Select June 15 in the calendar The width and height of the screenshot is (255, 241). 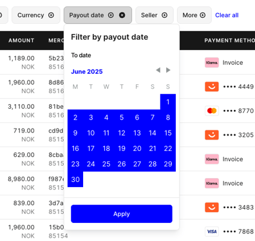pyautogui.click(x=168, y=133)
